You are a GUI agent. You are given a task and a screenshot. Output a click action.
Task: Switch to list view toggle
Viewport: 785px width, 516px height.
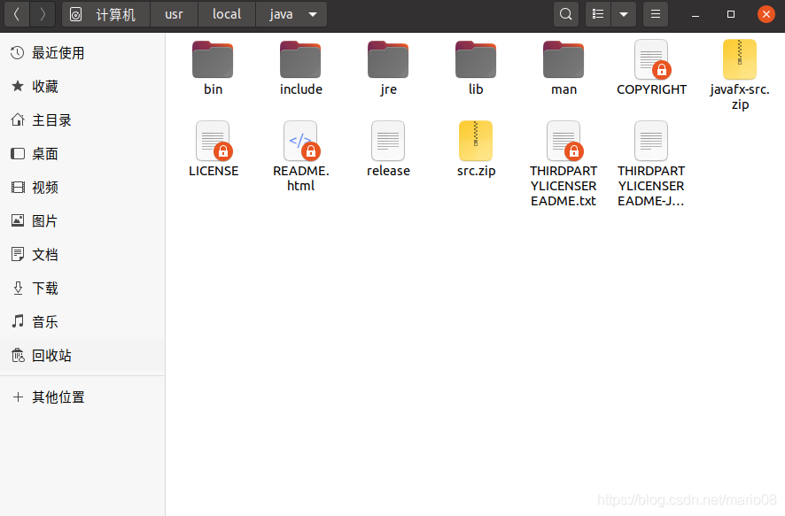tap(598, 14)
